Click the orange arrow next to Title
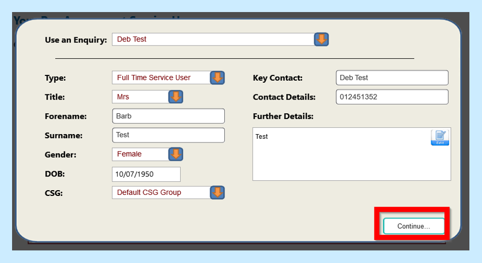This screenshot has width=482, height=263. [x=175, y=97]
